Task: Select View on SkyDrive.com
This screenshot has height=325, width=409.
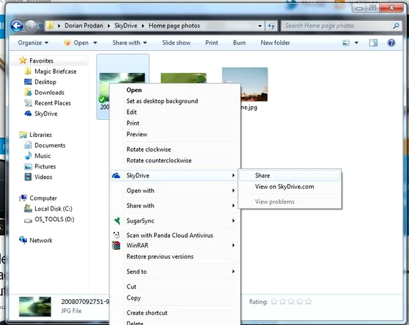Action: click(284, 187)
